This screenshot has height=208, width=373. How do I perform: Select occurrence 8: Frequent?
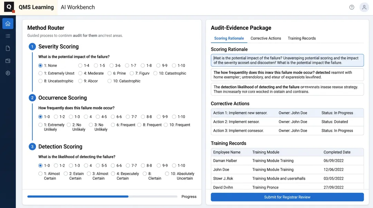click(x=140, y=125)
